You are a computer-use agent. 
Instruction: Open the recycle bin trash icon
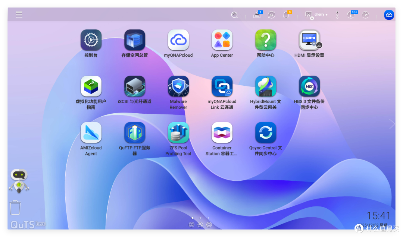pyautogui.click(x=15, y=207)
